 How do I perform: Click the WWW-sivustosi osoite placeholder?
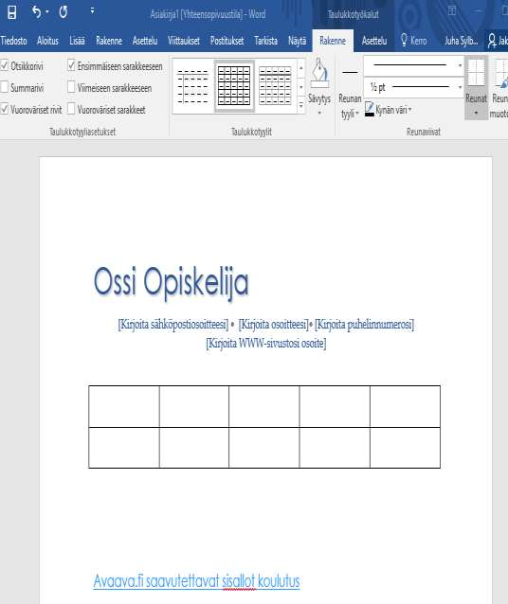tap(266, 343)
